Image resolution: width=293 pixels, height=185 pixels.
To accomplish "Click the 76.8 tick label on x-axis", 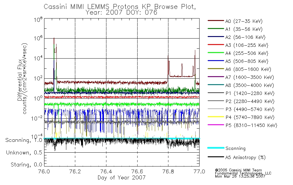I will pyautogui.click(x=168, y=171).
